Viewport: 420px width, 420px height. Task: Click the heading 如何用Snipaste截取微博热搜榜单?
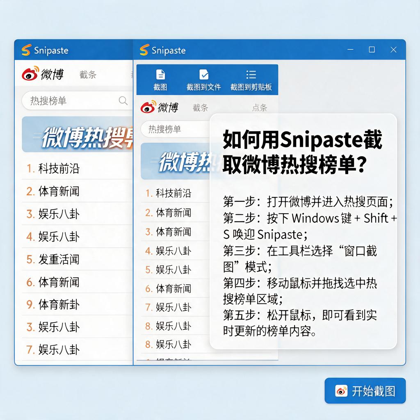(x=302, y=152)
